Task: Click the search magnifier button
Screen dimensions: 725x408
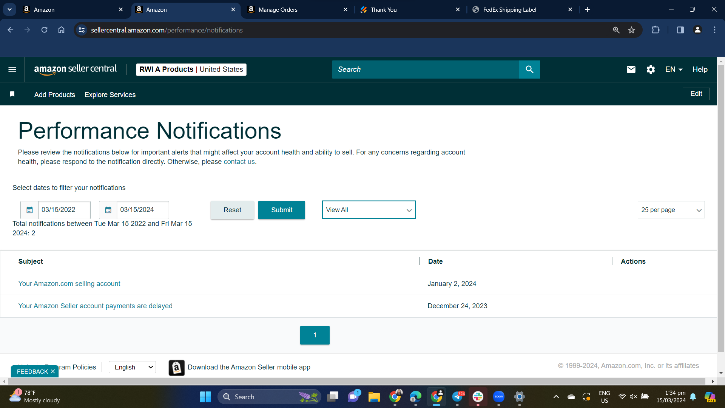Action: coord(529,70)
